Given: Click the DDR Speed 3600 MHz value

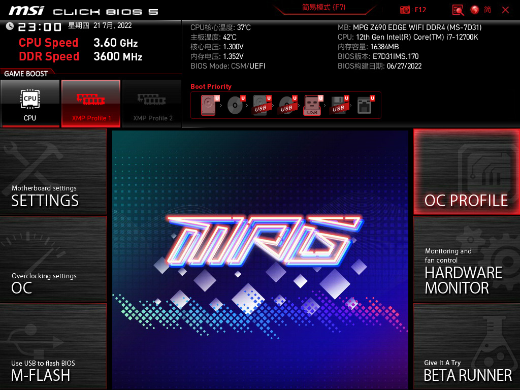Looking at the screenshot, I should pyautogui.click(x=118, y=56).
